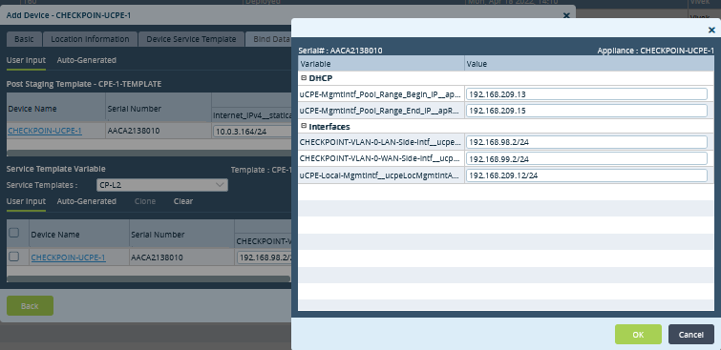Click the Clone option

click(x=145, y=201)
